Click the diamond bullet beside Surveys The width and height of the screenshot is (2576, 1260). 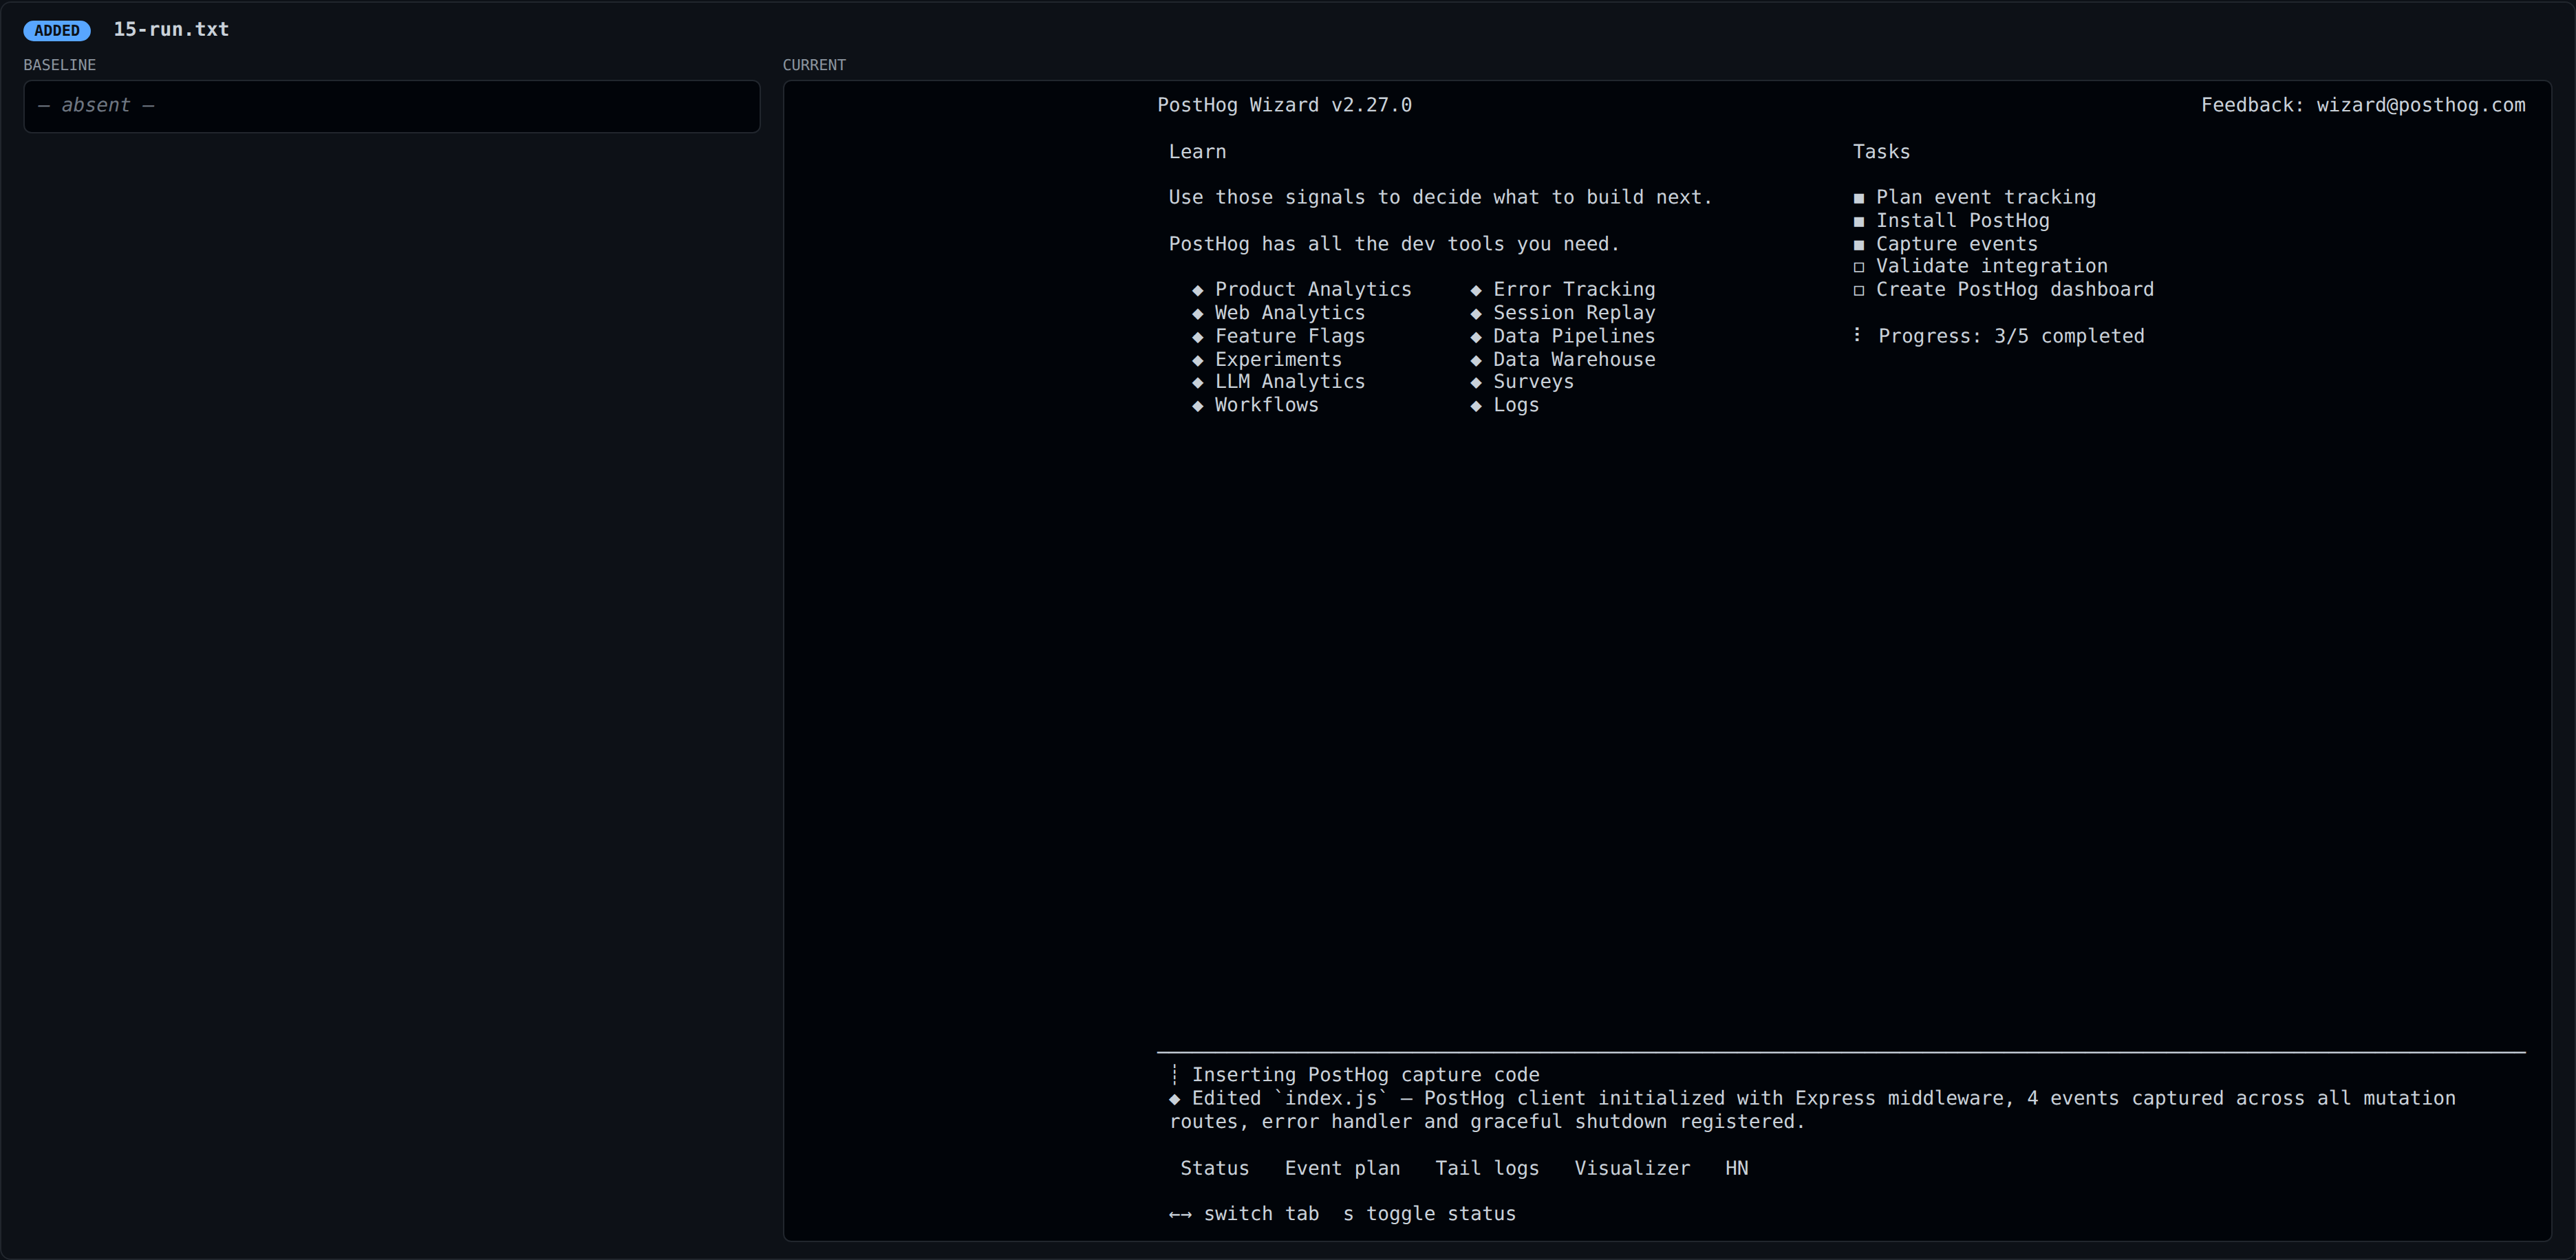tap(1476, 382)
